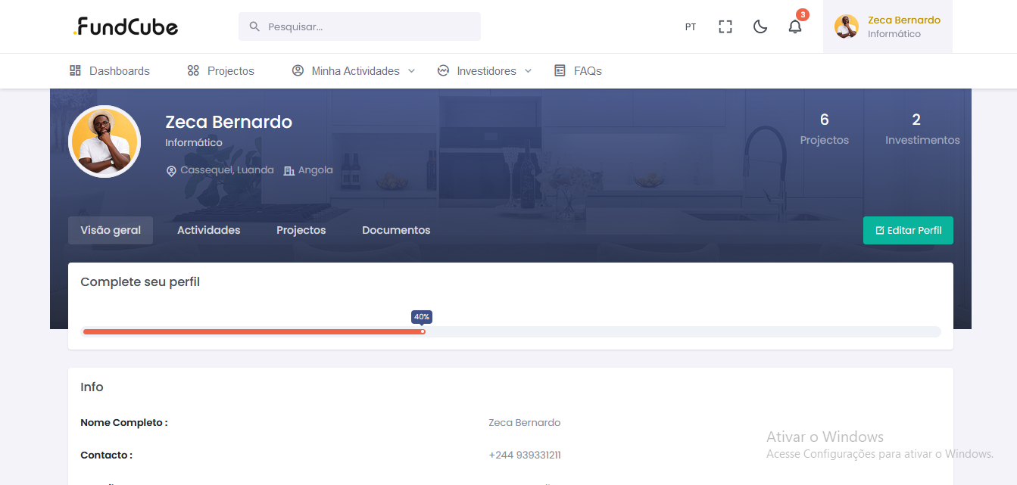
Task: Open the Zeca Bernardo user menu
Action: coord(888,26)
